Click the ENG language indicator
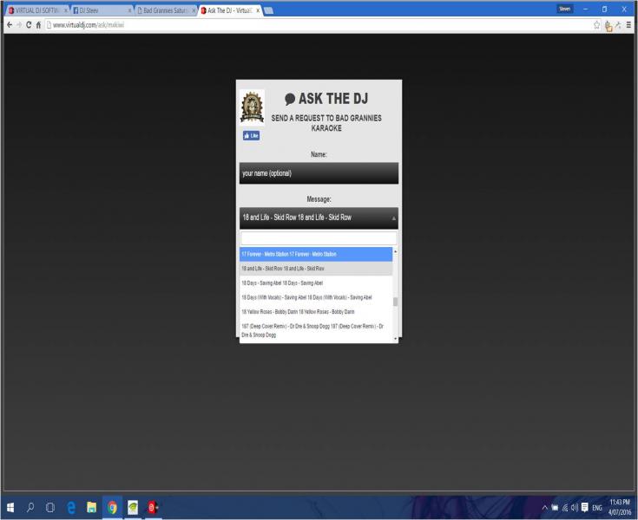638x520 pixels. click(597, 508)
